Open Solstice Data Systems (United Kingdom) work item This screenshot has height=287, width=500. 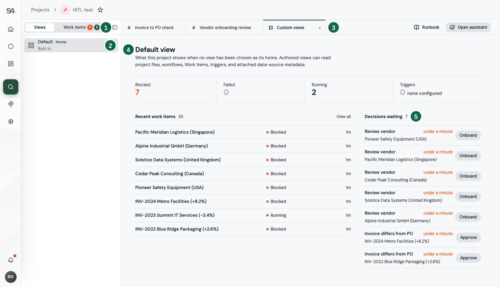243,160
